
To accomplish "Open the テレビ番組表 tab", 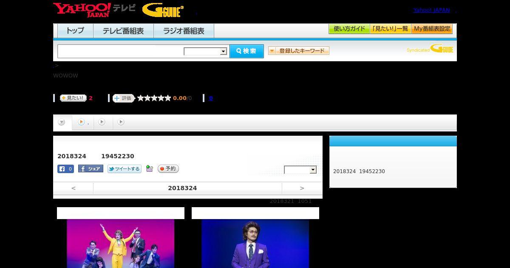I will point(123,31).
